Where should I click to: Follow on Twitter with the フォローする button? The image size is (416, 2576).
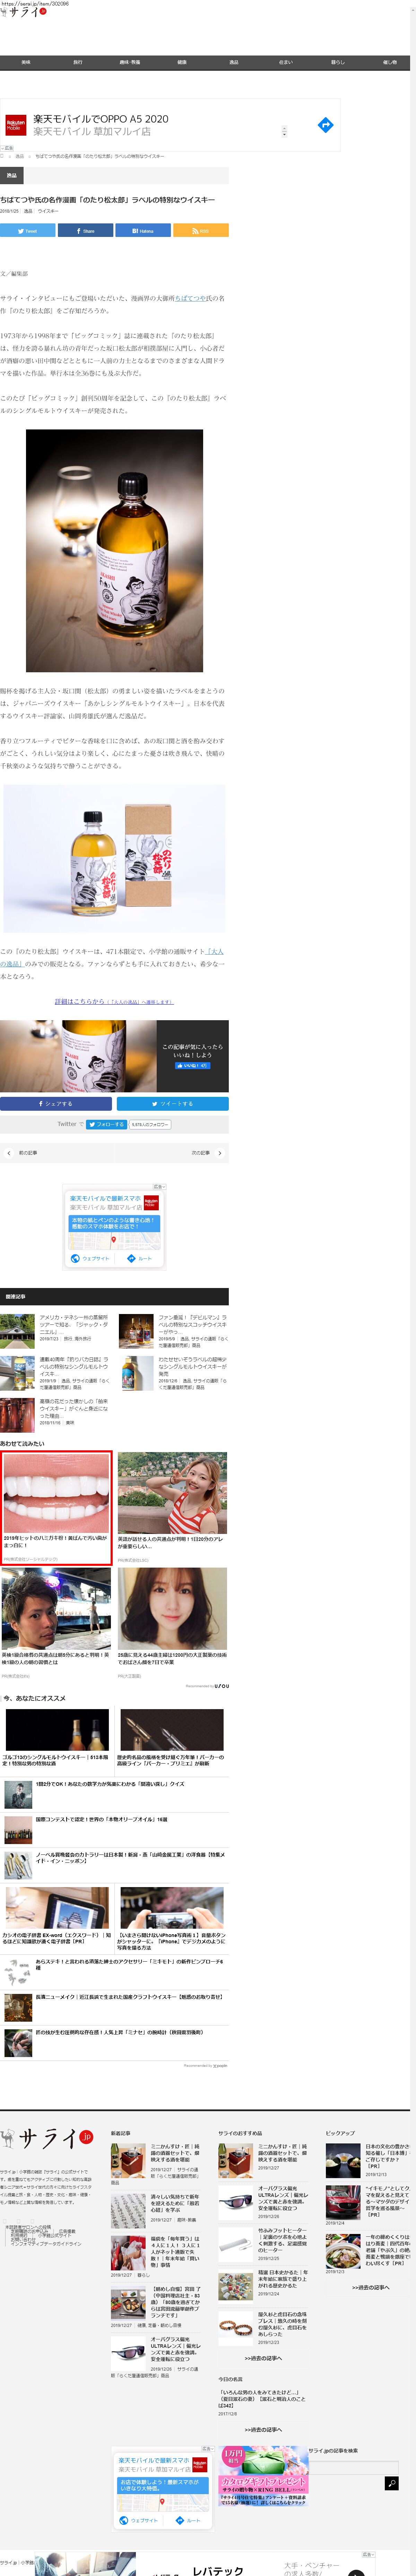[106, 1124]
